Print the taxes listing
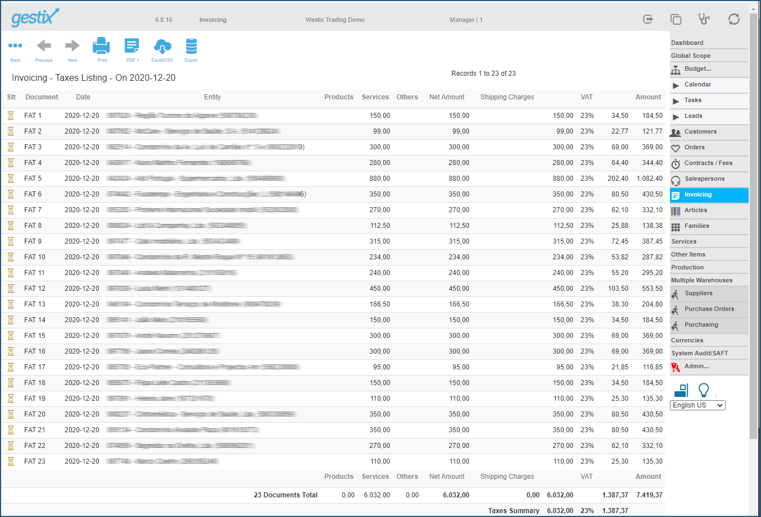This screenshot has width=761, height=517. (102, 45)
